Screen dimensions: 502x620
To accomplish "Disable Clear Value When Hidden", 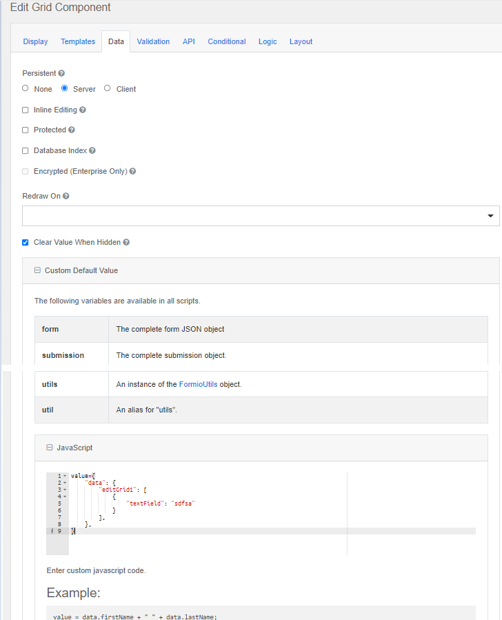I will pos(25,242).
